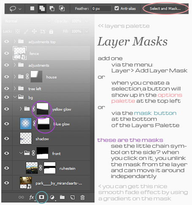Screen dimensions: 192x205
Task: Click the new group folder icon
Action: (62, 197)
